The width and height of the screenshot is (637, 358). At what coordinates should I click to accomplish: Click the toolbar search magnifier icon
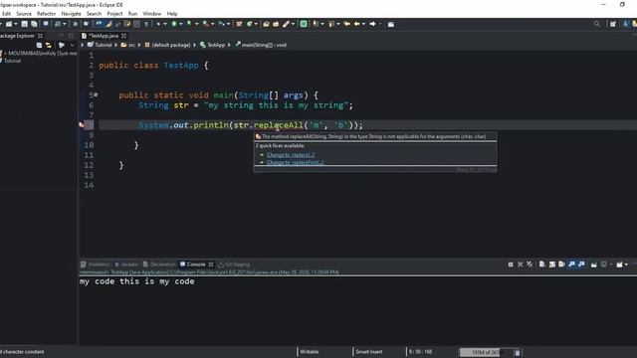[x=597, y=24]
